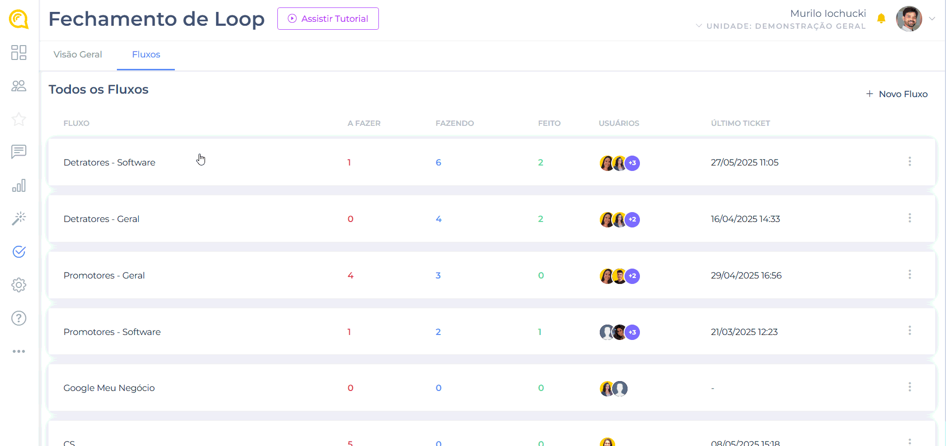Open the dashboard grid icon in sidebar
This screenshot has height=446, width=946.
19,53
